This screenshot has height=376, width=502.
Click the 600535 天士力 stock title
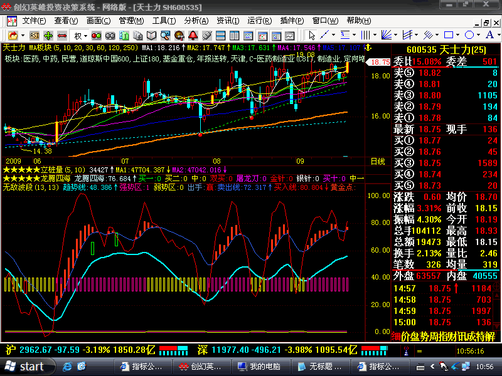pos(446,50)
